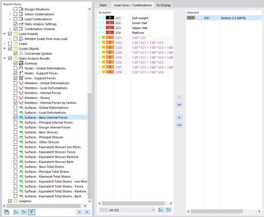Screen dimensions: 264x217
Task: Remove selected item with single left arrow
Action: pos(179,118)
